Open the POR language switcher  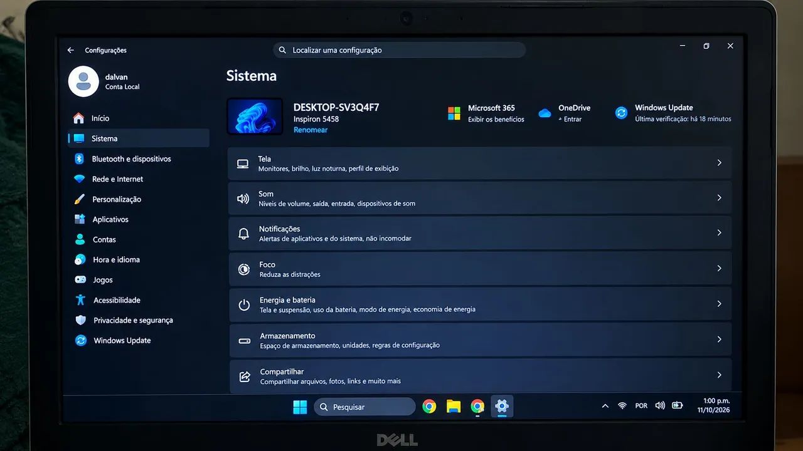pyautogui.click(x=641, y=406)
